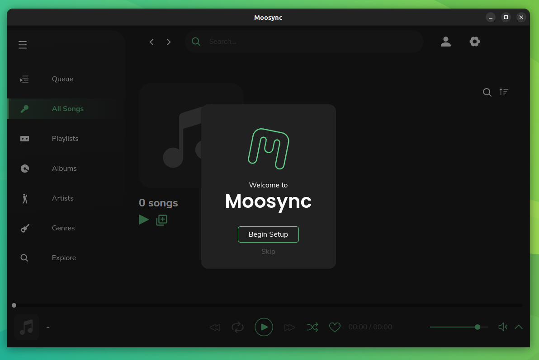The image size is (539, 360).
Task: Navigate back using the left chevron
Action: click(x=151, y=42)
